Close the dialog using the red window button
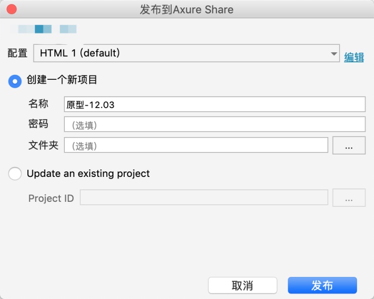 click(x=11, y=9)
